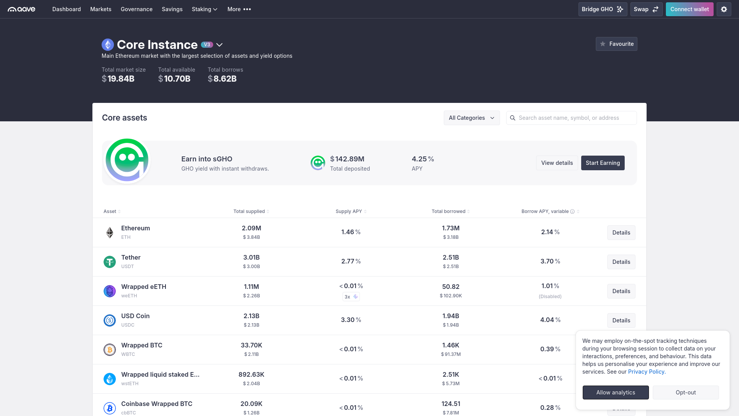Click the V3 version badge

(207, 45)
